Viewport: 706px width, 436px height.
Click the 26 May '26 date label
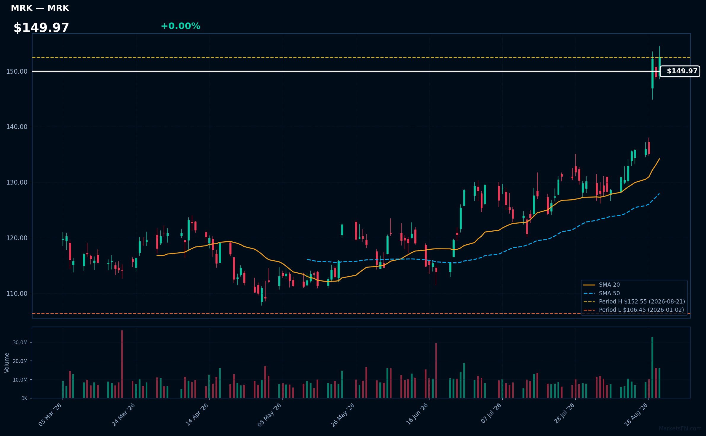pos(343,415)
